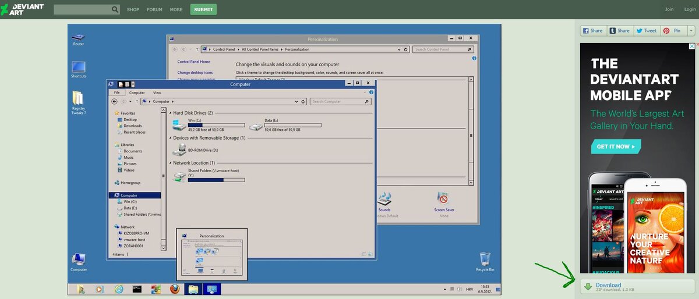Open the File tab in Computer window
The image size is (699, 299).
pos(117,92)
